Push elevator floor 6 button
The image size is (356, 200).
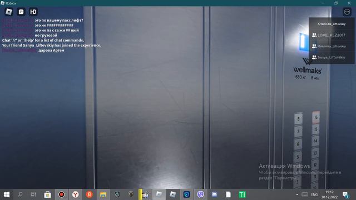point(298,144)
